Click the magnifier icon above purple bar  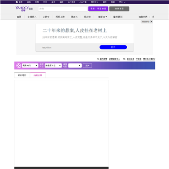98,59
